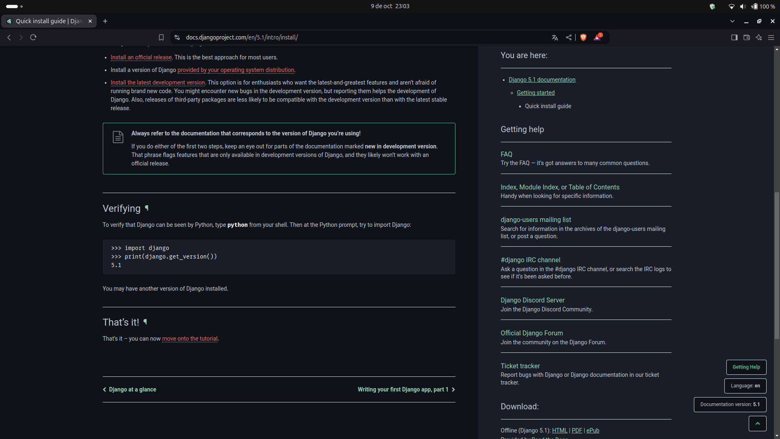
Task: Go back to previous page
Action: 9,37
